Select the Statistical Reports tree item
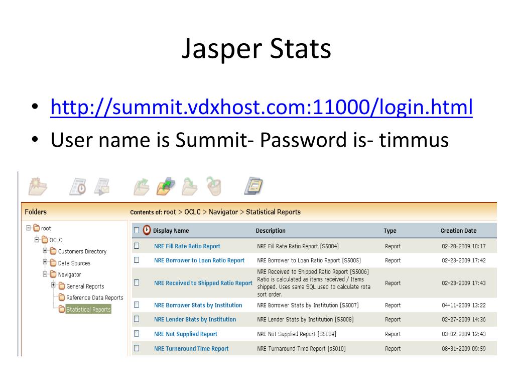This screenshot has height=386, width=514. (x=88, y=309)
